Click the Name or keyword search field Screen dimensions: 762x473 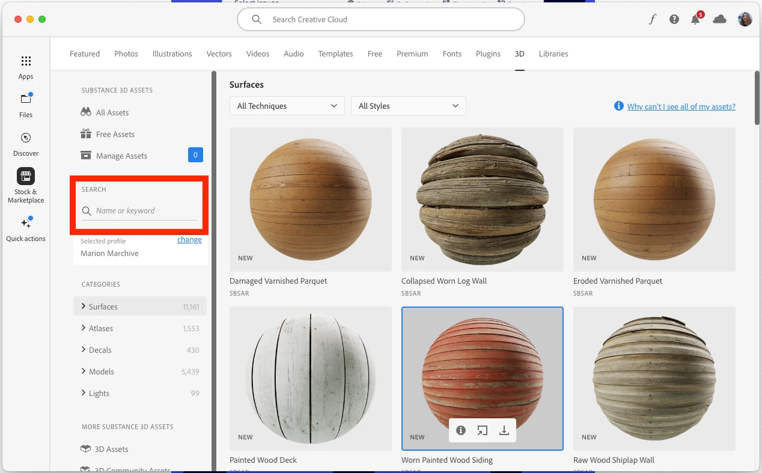click(x=139, y=211)
